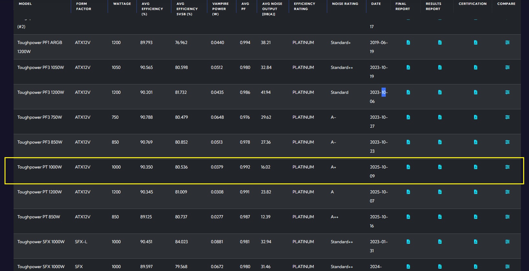529x271 pixels.
Task: Open certification PDF for Toughpower SFX 1000W SFX-L
Action: 475,242
